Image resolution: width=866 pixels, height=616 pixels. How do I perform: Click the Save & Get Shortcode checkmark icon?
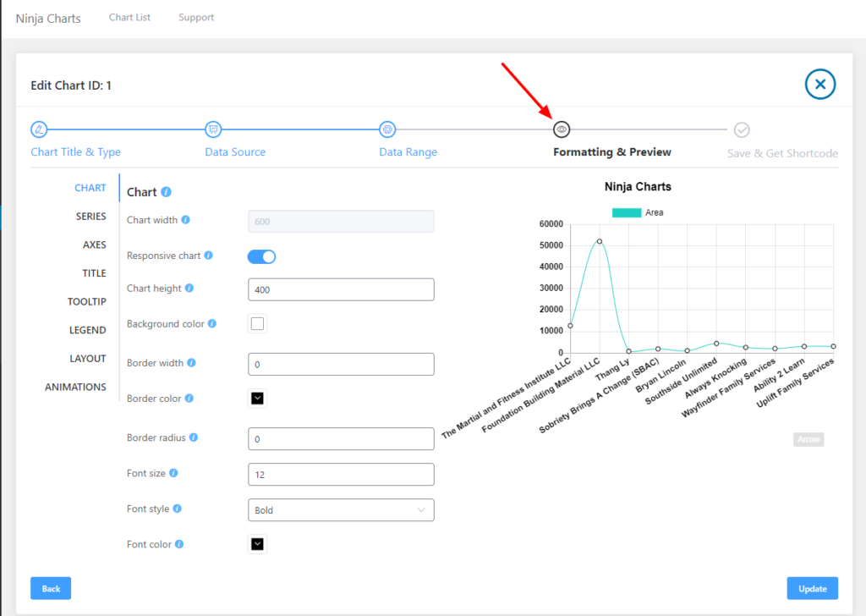[x=742, y=129]
